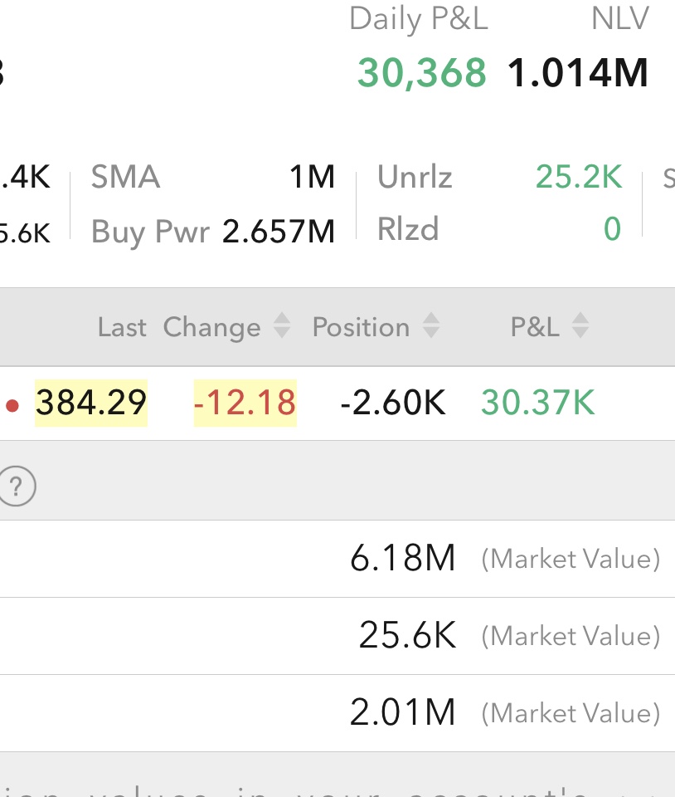Sort by P&L column arrows

tap(580, 326)
